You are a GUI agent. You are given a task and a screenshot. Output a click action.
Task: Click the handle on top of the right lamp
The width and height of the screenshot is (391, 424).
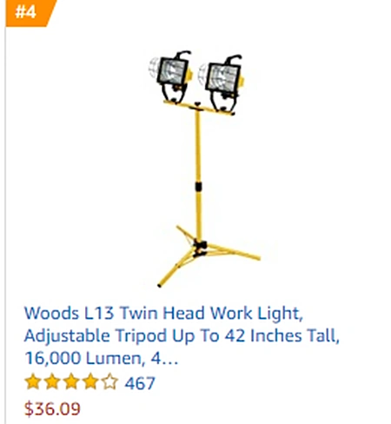tap(233, 59)
